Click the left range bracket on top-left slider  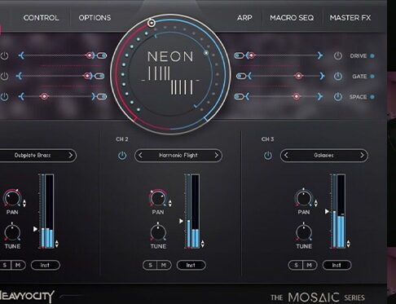tap(21, 55)
